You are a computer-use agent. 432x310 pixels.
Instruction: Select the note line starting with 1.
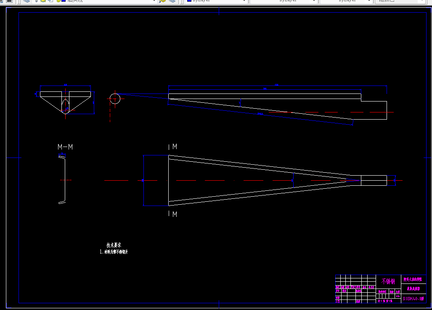click(x=114, y=251)
